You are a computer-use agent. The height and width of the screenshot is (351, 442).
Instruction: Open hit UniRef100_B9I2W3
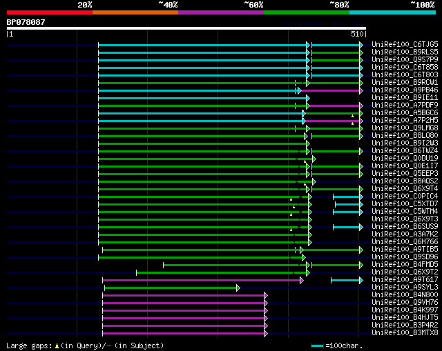tap(405, 143)
